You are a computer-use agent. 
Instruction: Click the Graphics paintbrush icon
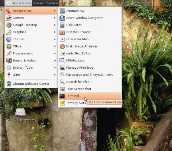(x=9, y=32)
